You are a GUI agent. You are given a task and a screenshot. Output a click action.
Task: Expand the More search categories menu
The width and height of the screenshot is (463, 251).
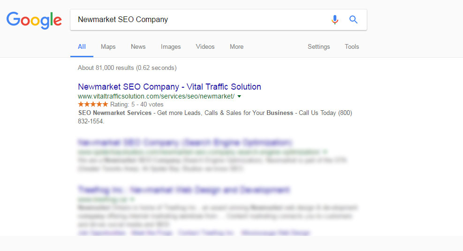pos(237,46)
